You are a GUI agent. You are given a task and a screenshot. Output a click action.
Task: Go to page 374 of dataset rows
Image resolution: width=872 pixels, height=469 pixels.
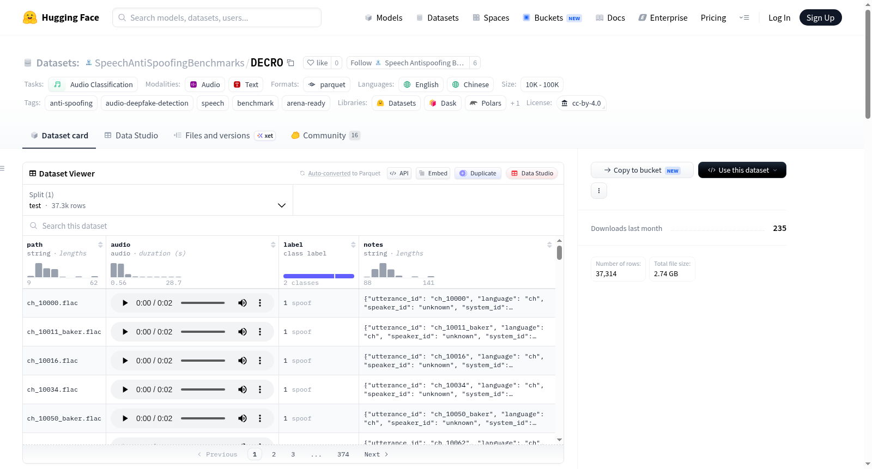[x=343, y=454]
